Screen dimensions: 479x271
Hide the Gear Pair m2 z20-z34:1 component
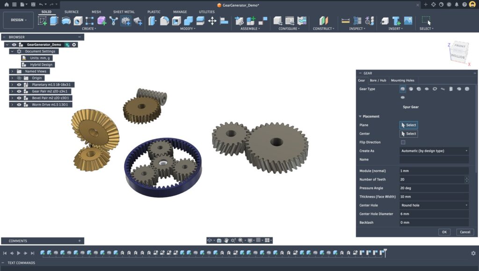[x=19, y=91]
